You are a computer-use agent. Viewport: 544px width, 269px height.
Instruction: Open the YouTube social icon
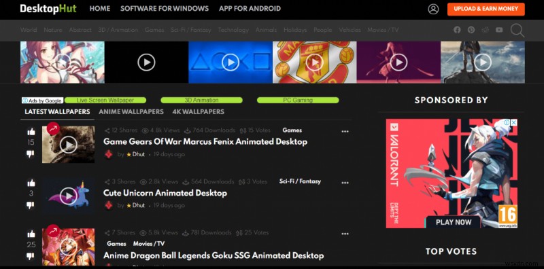(x=499, y=30)
